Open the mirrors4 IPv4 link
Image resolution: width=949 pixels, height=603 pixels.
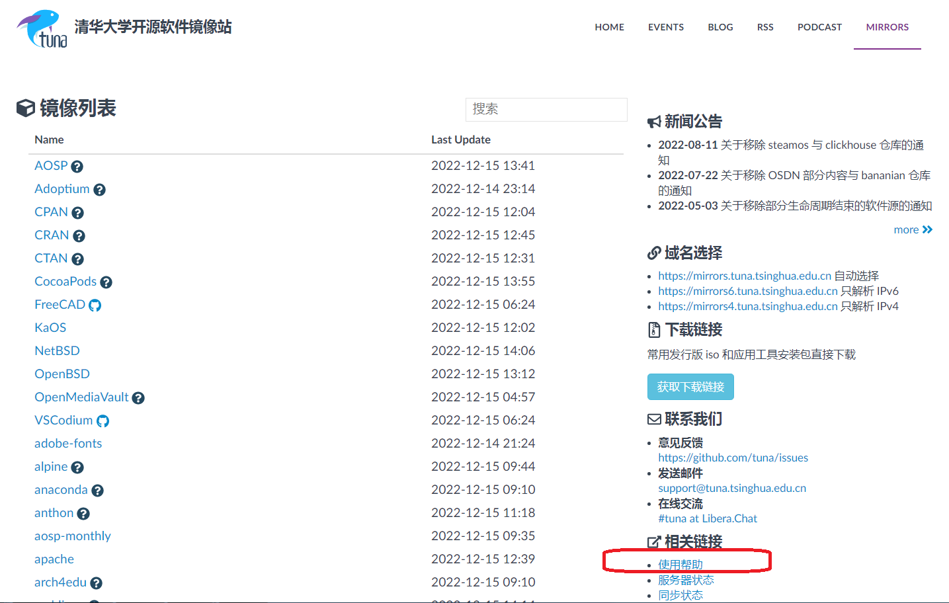click(748, 306)
